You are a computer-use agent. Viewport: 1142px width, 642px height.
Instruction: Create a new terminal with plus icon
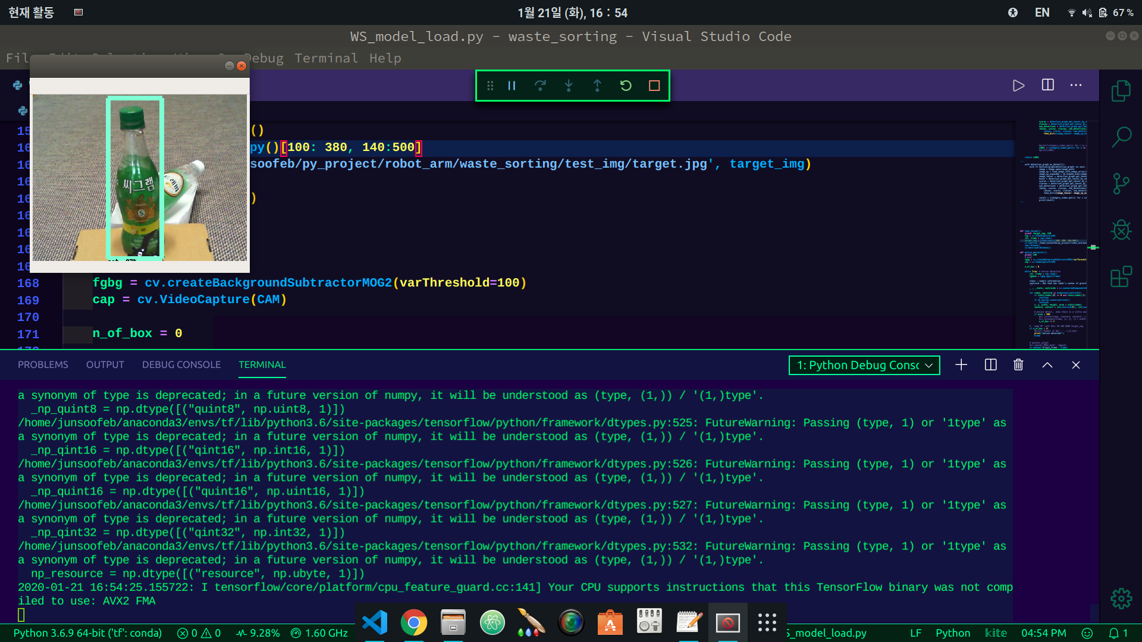(x=961, y=365)
